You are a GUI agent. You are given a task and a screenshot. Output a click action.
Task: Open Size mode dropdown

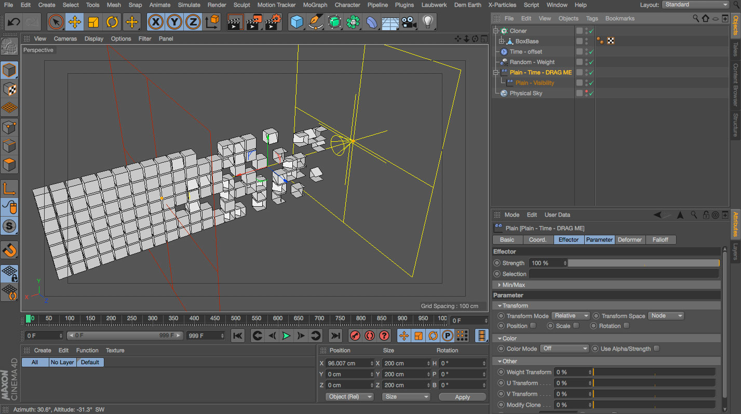406,396
